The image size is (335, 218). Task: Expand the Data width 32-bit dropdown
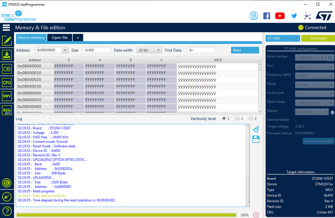coord(149,50)
